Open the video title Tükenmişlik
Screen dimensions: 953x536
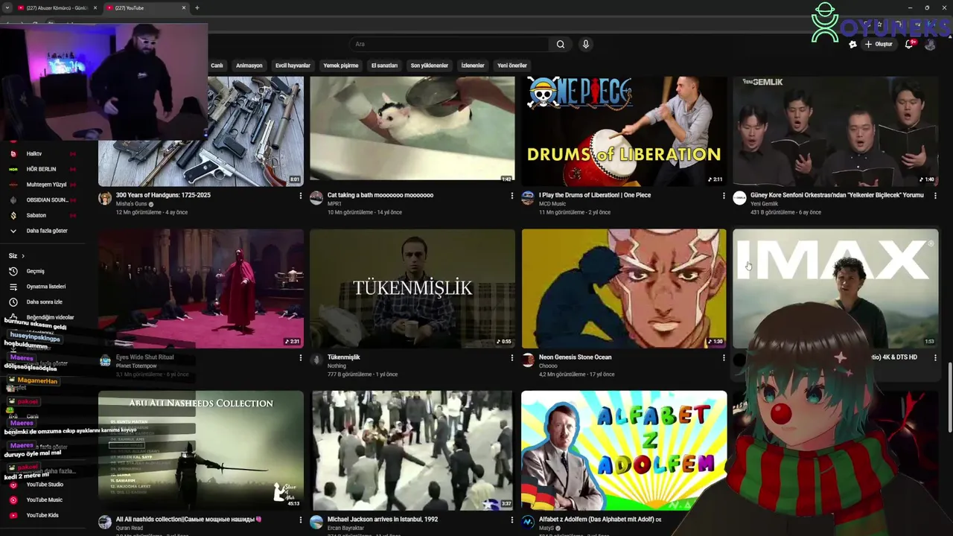point(343,357)
